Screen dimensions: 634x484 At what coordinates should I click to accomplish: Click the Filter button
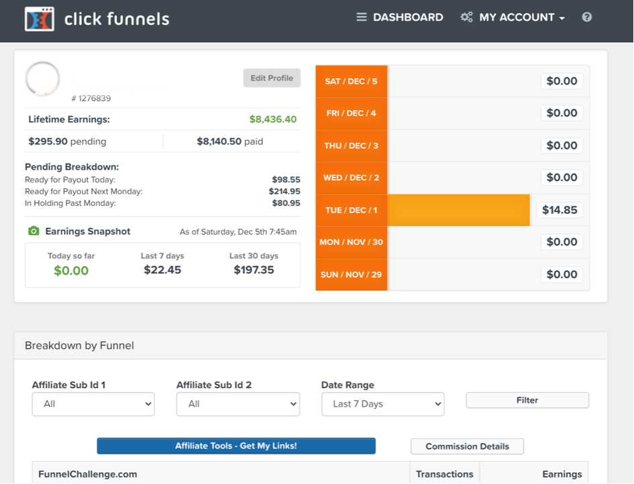pyautogui.click(x=527, y=400)
